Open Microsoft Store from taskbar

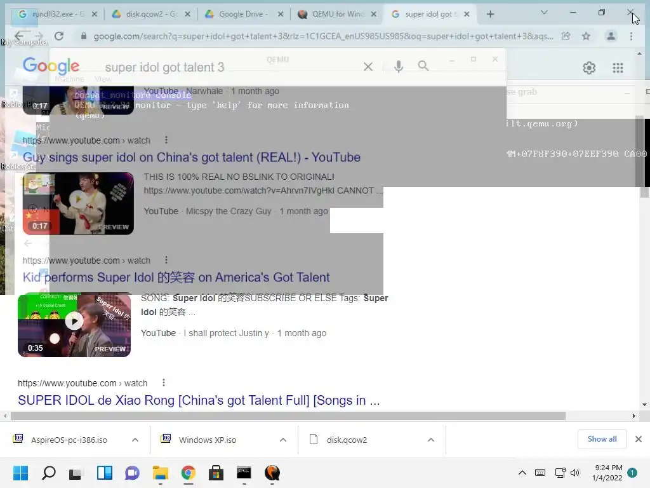[216, 473]
